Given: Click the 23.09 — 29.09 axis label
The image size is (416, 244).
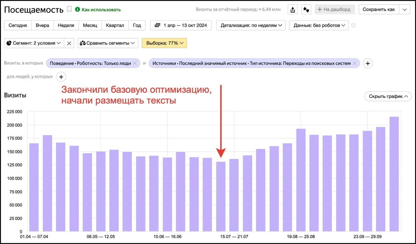Looking at the screenshot, I should pos(367,237).
